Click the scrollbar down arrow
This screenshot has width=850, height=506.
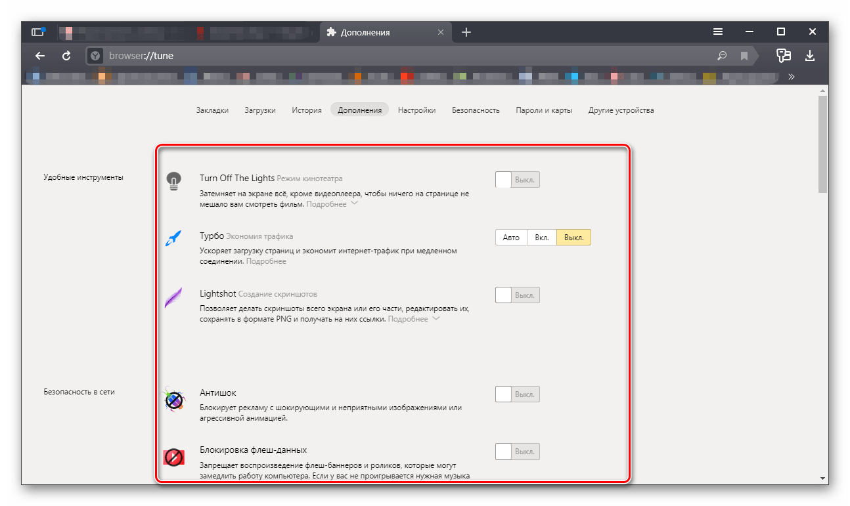coord(822,478)
